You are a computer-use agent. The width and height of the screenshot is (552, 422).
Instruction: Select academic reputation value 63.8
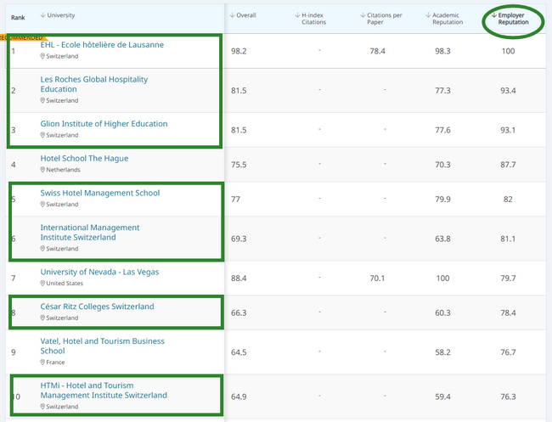(x=442, y=239)
